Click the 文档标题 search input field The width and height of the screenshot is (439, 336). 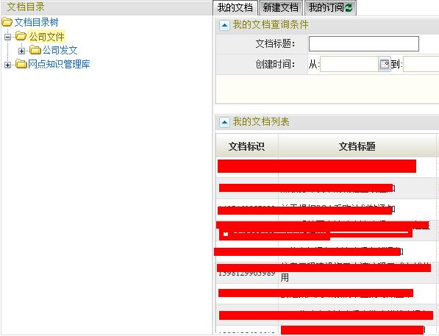[x=364, y=43]
